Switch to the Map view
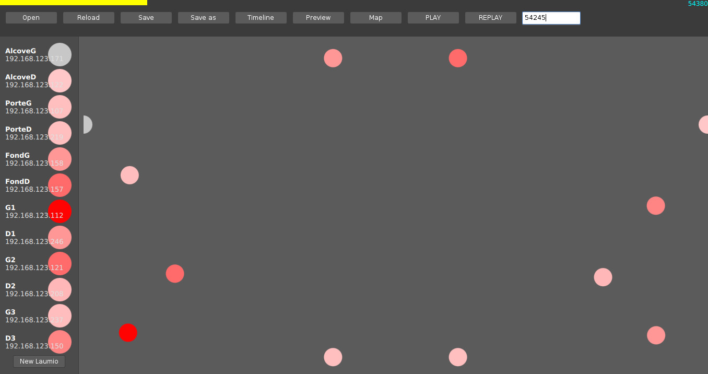 (x=376, y=18)
